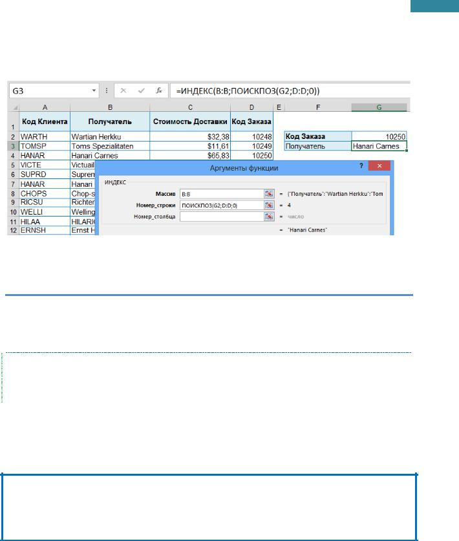Click the empty Номер_столбца input field
Viewport: 459px width, 541px height.
(x=221, y=217)
